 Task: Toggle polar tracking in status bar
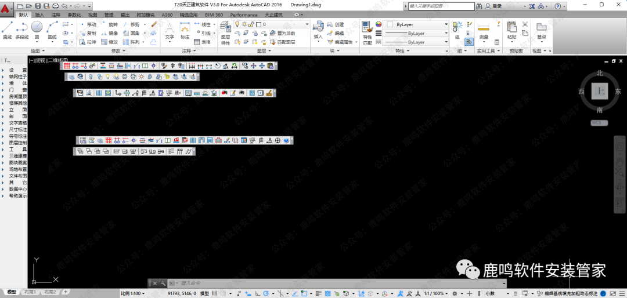tap(266, 293)
